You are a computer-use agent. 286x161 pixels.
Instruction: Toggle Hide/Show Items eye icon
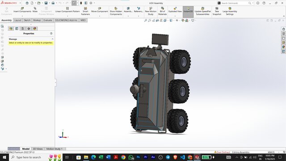(x=177, y=21)
